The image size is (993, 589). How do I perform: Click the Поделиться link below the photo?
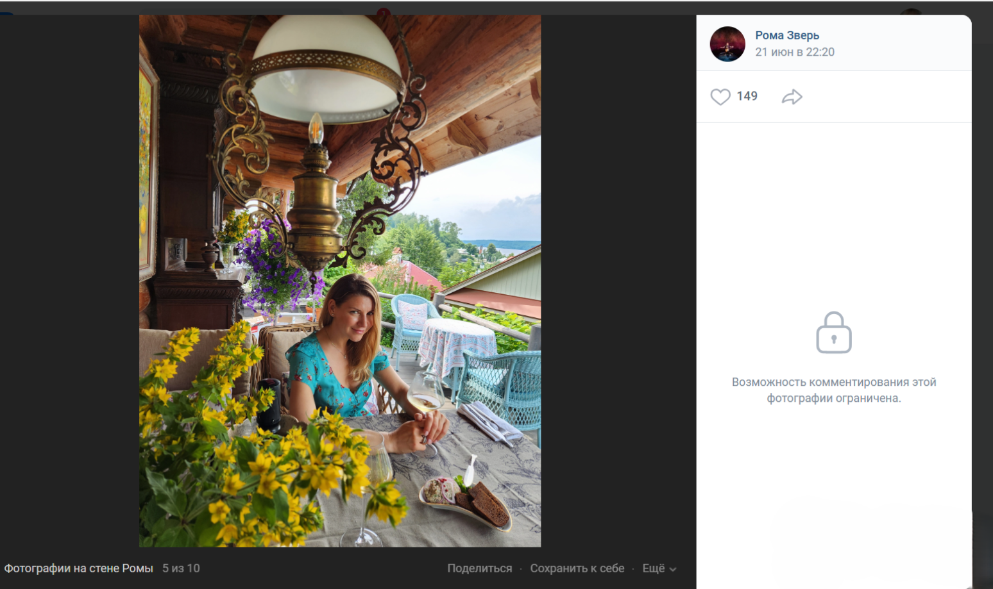click(x=480, y=568)
